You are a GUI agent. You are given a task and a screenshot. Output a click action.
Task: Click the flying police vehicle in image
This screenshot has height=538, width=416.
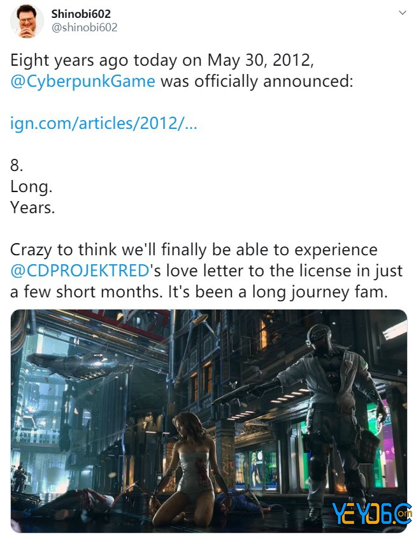[78, 366]
